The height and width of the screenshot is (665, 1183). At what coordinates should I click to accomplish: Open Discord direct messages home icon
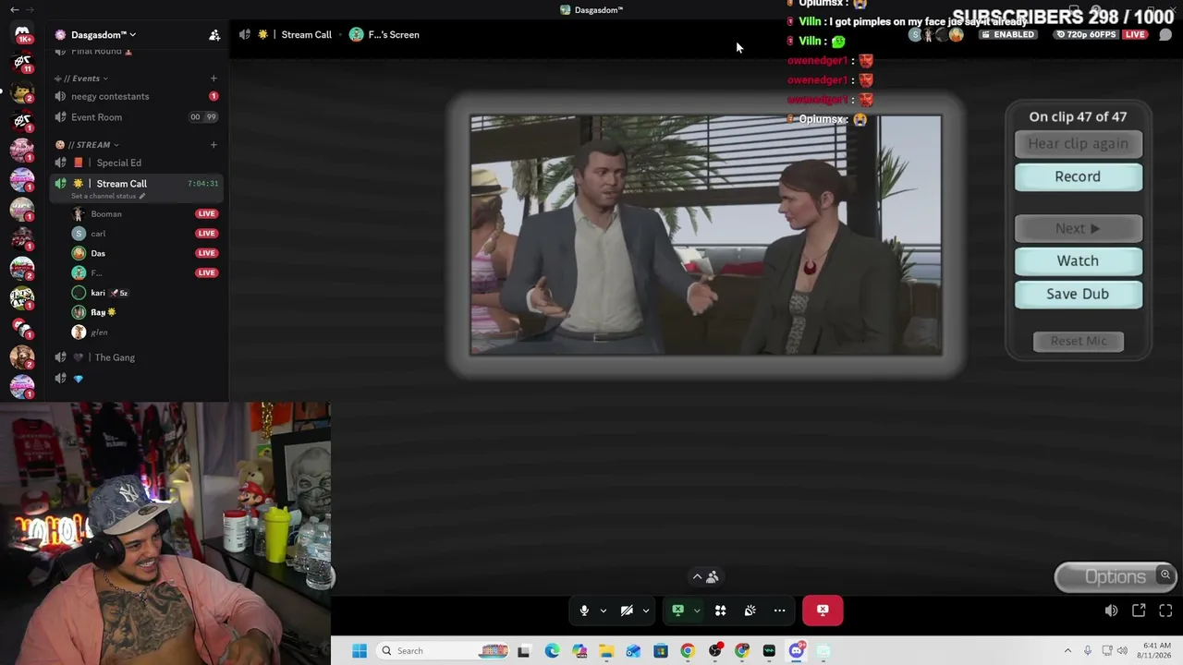click(22, 34)
